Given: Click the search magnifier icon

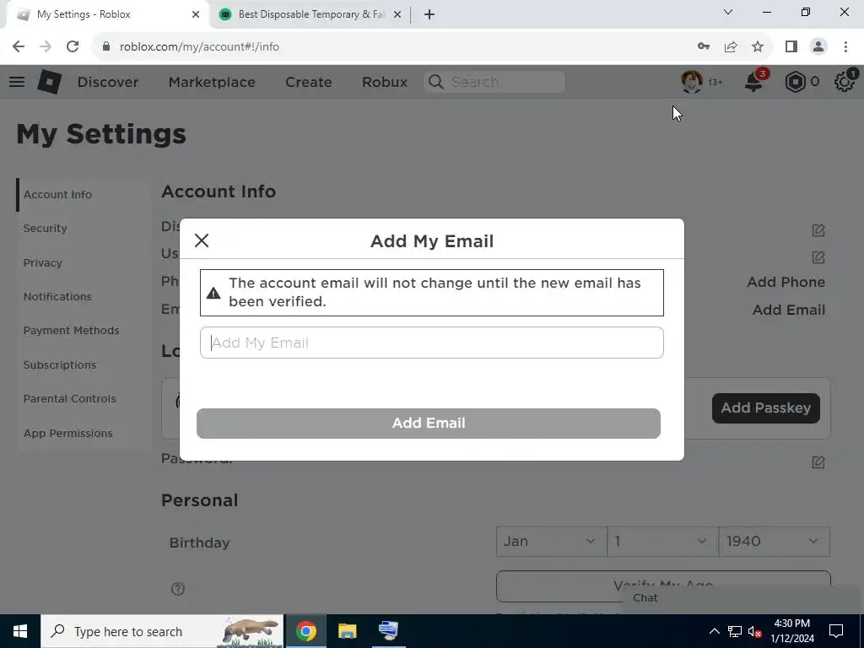Looking at the screenshot, I should coord(436,82).
